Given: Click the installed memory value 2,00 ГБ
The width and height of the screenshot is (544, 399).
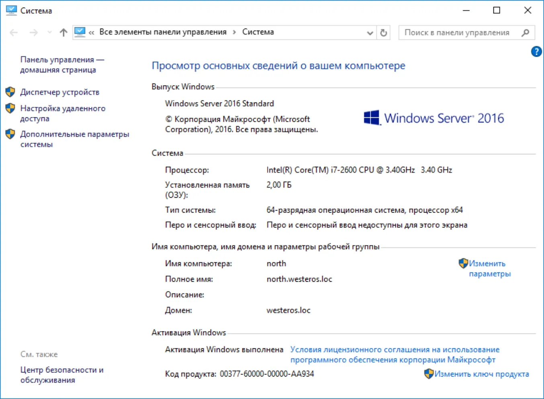Looking at the screenshot, I should coord(279,185).
